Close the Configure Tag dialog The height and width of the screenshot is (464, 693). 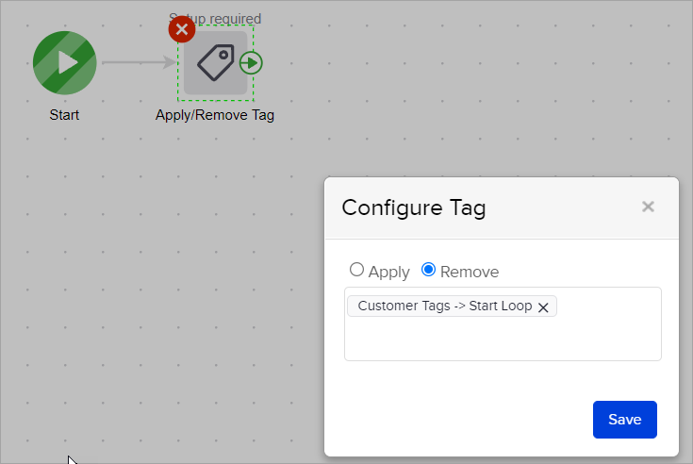coord(648,207)
